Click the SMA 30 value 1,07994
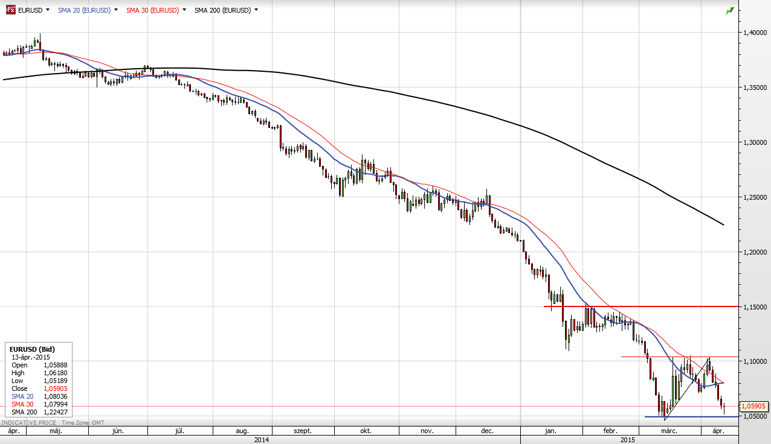Viewport: 771px width, 444px height. pos(56,404)
